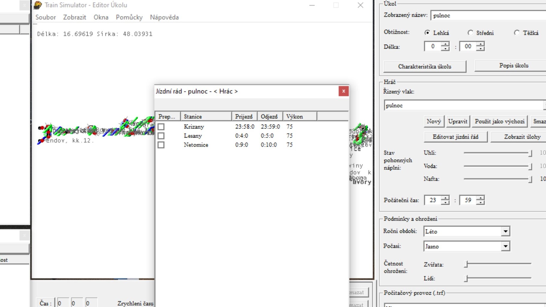Select the Těžká difficulty option
Viewport: 546px width, 307px height.
coord(517,33)
